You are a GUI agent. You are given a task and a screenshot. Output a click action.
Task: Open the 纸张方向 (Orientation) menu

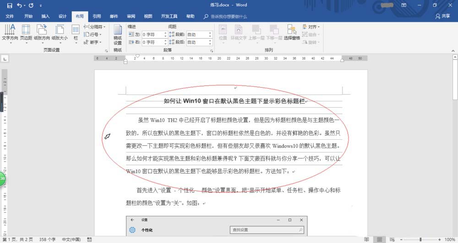click(x=42, y=34)
